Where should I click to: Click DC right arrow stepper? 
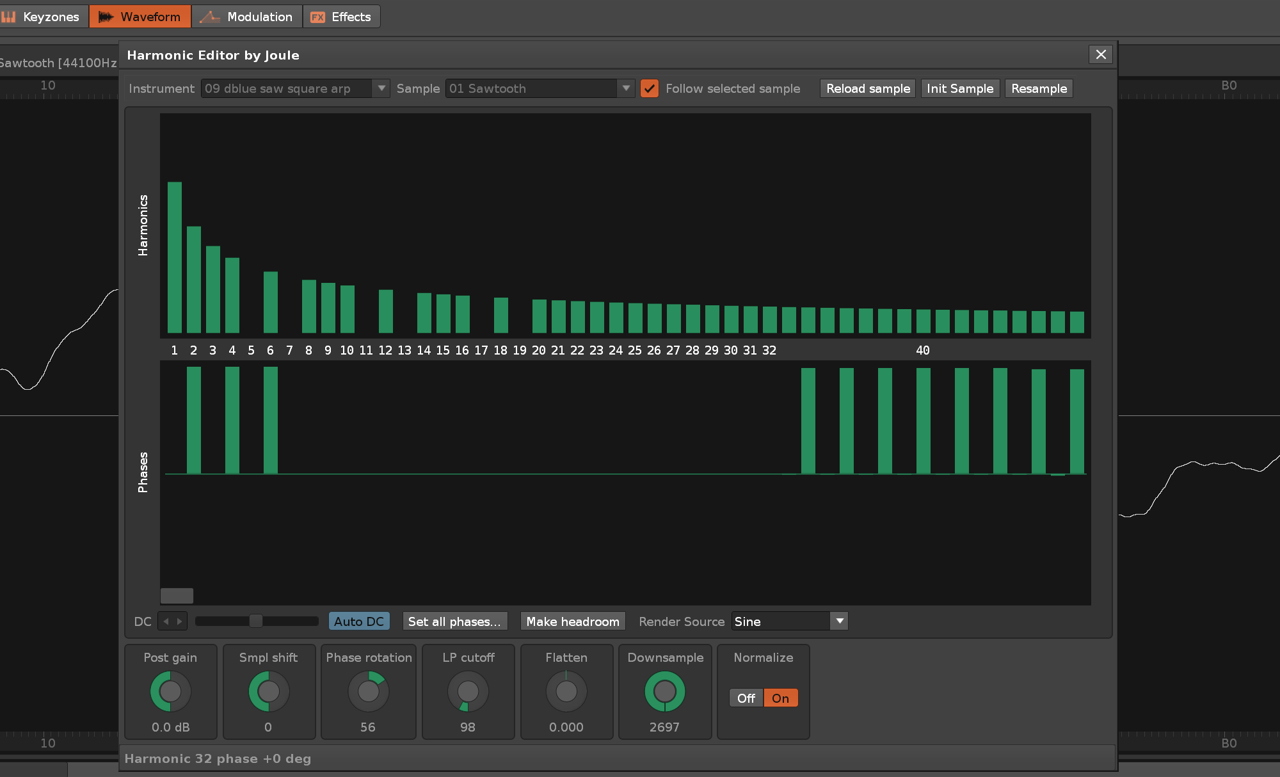(180, 621)
